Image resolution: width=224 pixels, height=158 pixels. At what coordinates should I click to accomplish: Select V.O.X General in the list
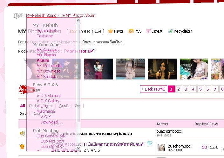(49, 96)
